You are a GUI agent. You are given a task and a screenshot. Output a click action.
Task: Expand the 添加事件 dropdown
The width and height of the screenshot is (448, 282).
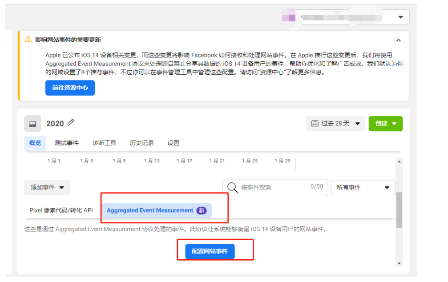(x=47, y=187)
